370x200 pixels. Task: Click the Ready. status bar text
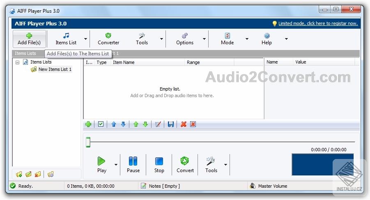click(x=25, y=186)
